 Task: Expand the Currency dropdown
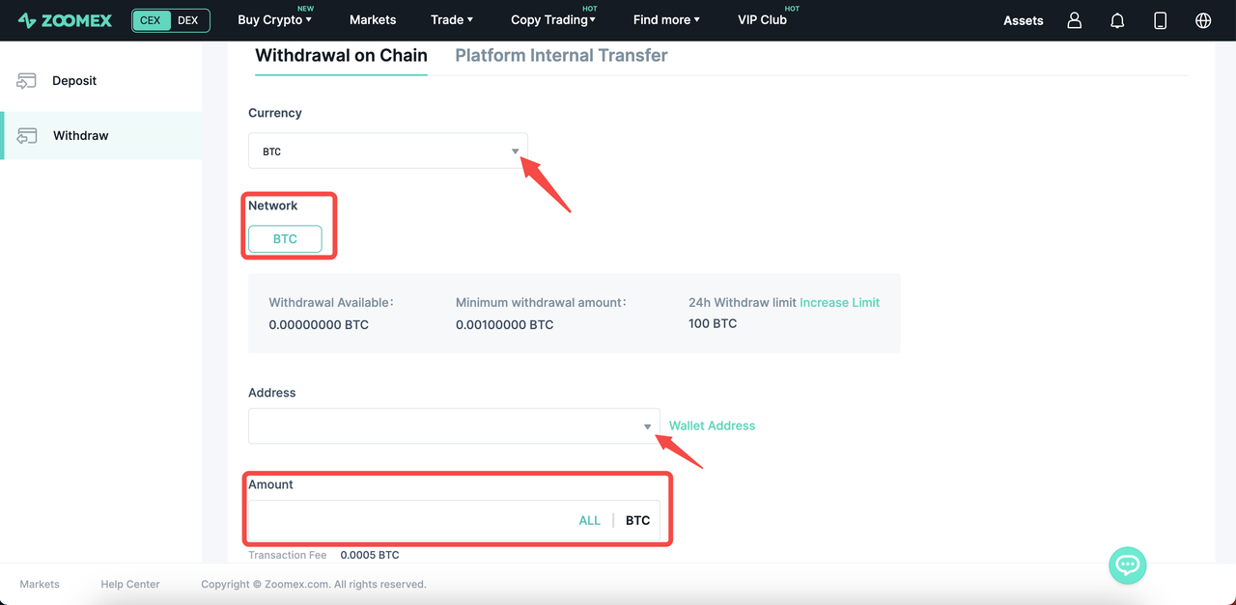(x=515, y=151)
